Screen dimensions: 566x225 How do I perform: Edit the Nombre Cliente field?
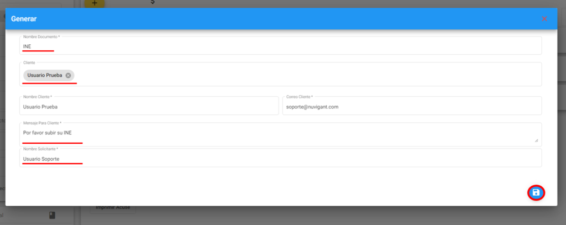[149, 106]
